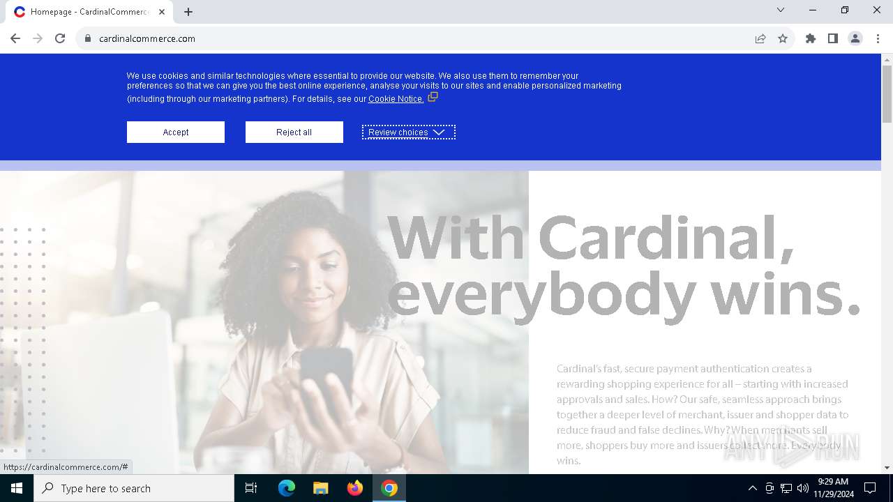Click the scrollbar up arrow
Screen dimensions: 893x502
(887, 59)
